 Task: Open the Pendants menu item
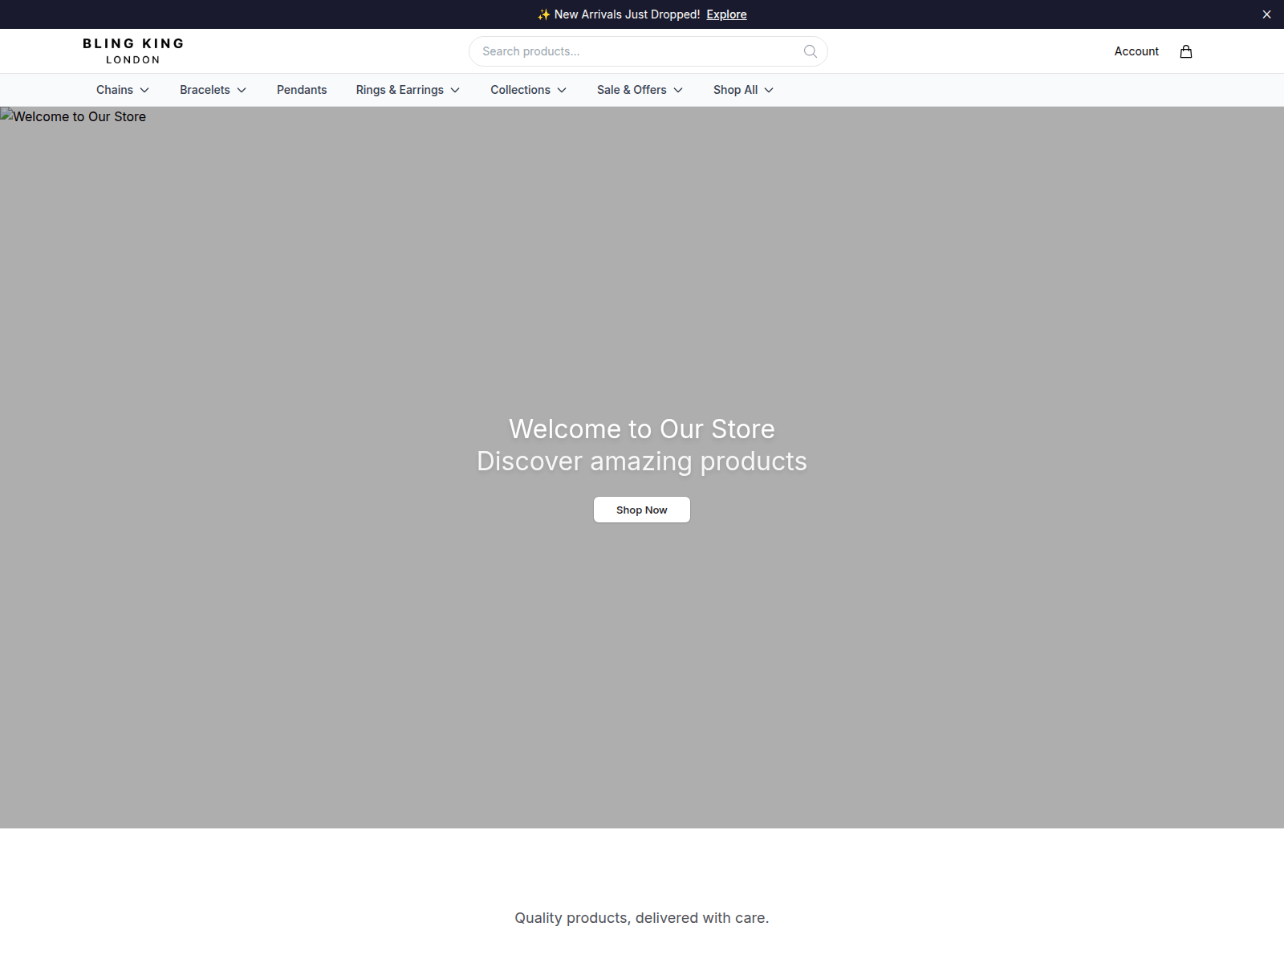[302, 90]
